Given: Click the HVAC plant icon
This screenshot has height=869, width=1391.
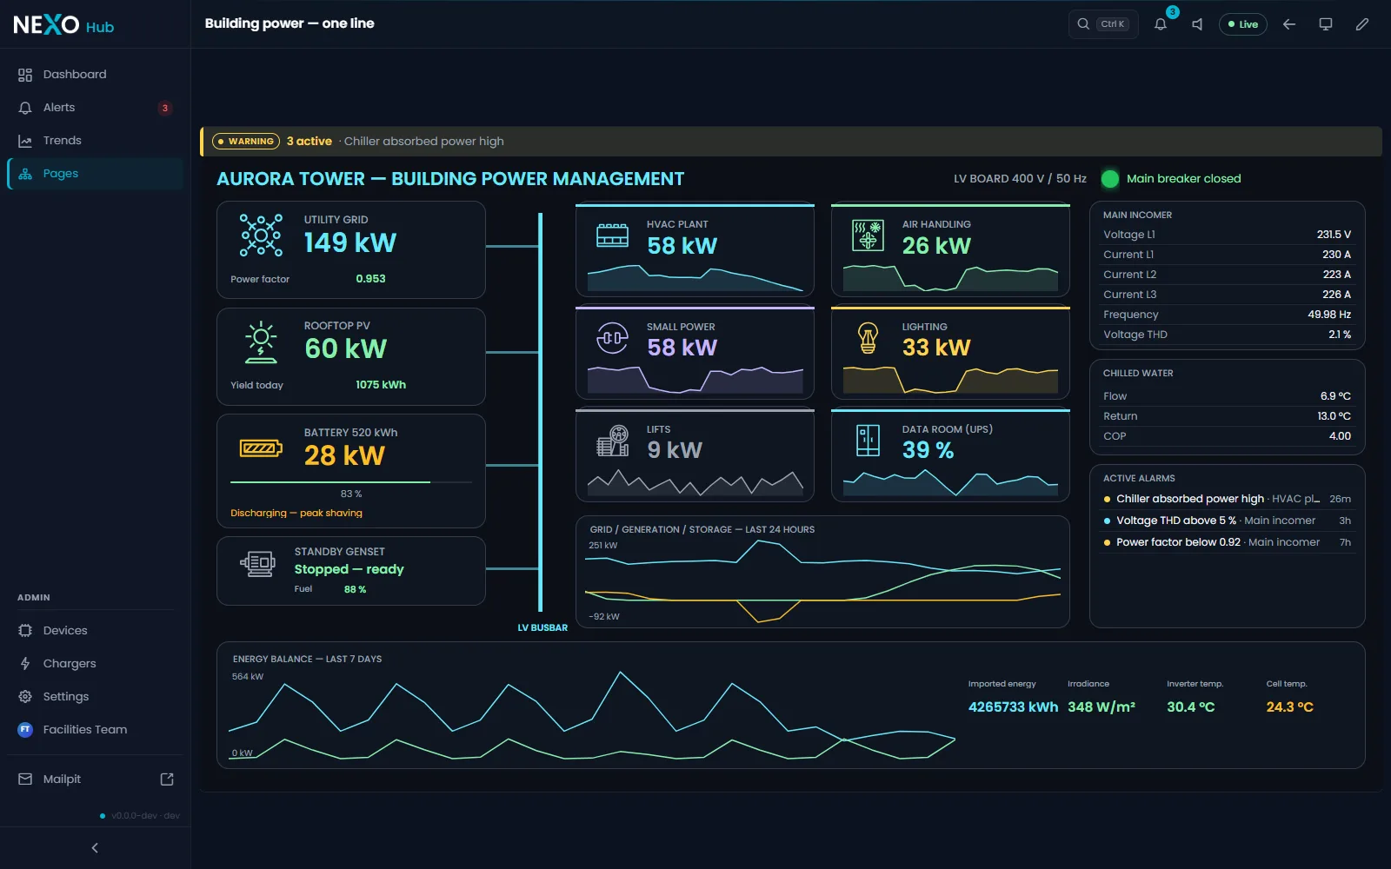Looking at the screenshot, I should (x=612, y=235).
